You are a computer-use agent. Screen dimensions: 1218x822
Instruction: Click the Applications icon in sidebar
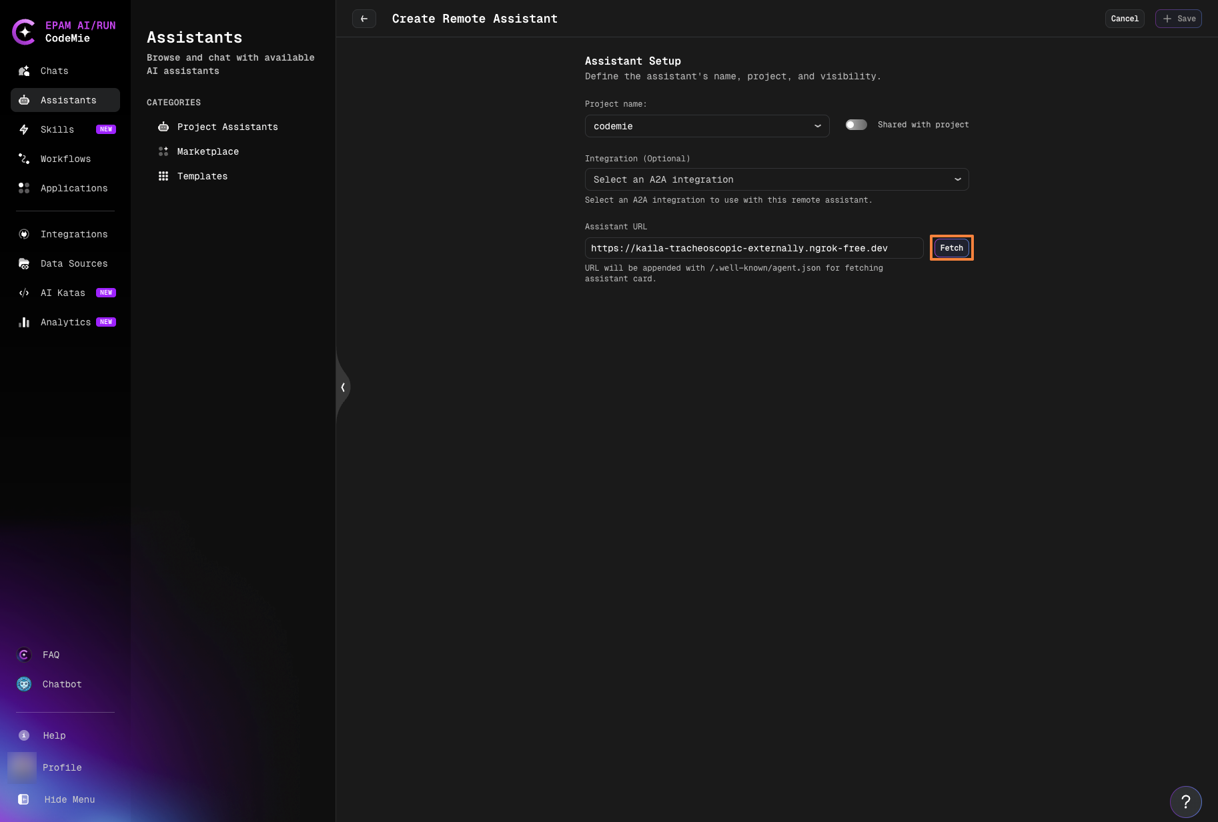24,189
